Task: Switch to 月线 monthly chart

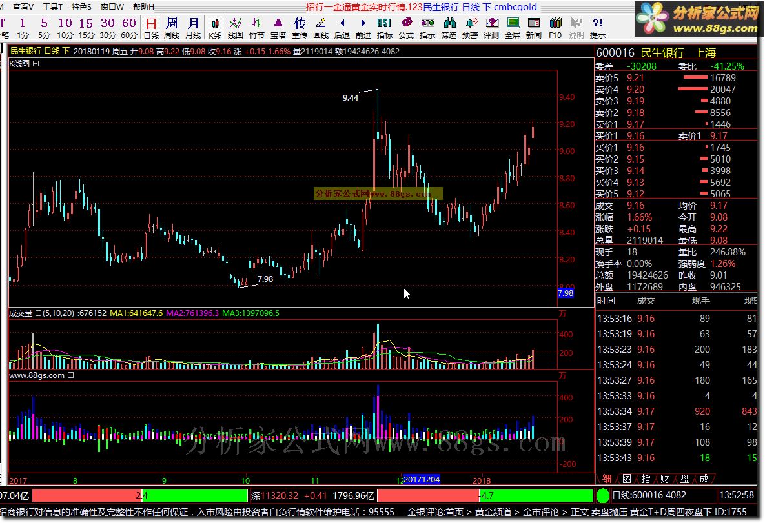Action: 193,28
